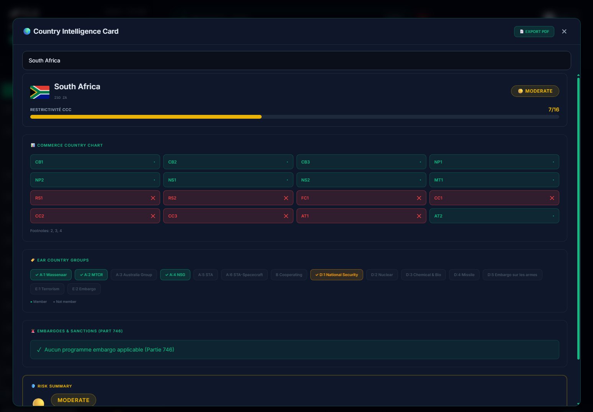Click the Risk Summary shield icon
Viewport: 593px width, 412px height.
click(x=33, y=386)
